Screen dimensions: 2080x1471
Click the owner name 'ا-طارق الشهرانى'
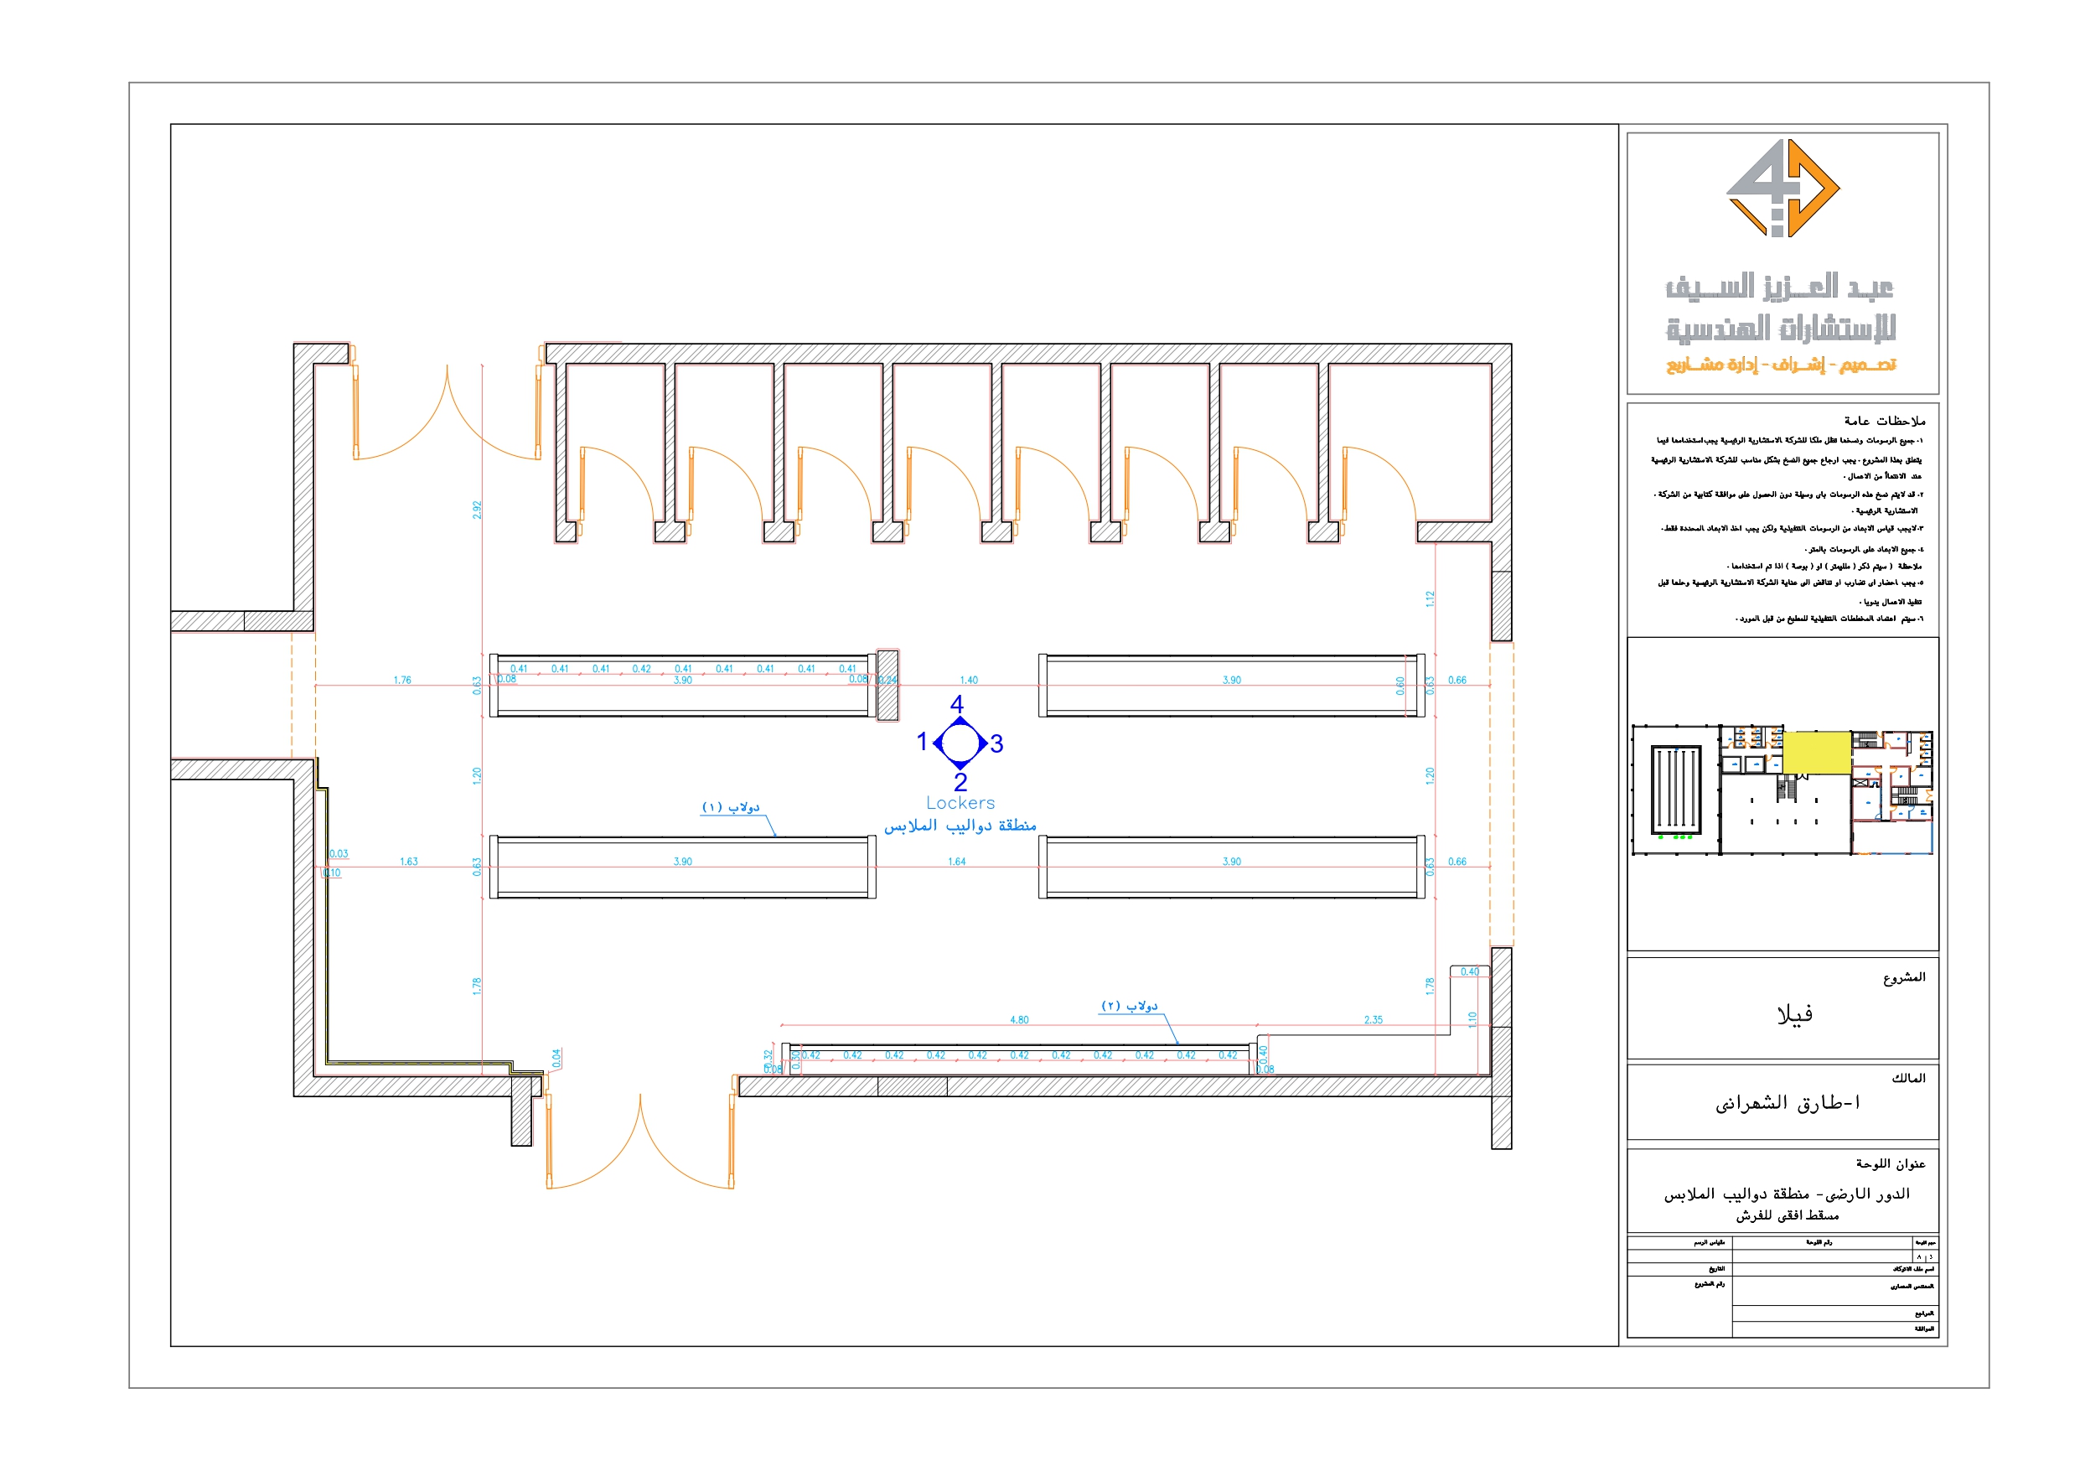click(1788, 1103)
